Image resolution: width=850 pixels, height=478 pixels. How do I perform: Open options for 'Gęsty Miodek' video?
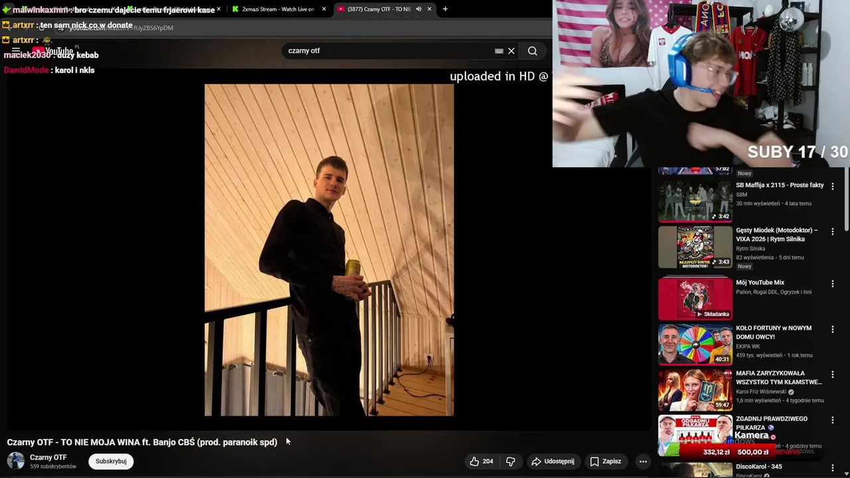(x=832, y=232)
